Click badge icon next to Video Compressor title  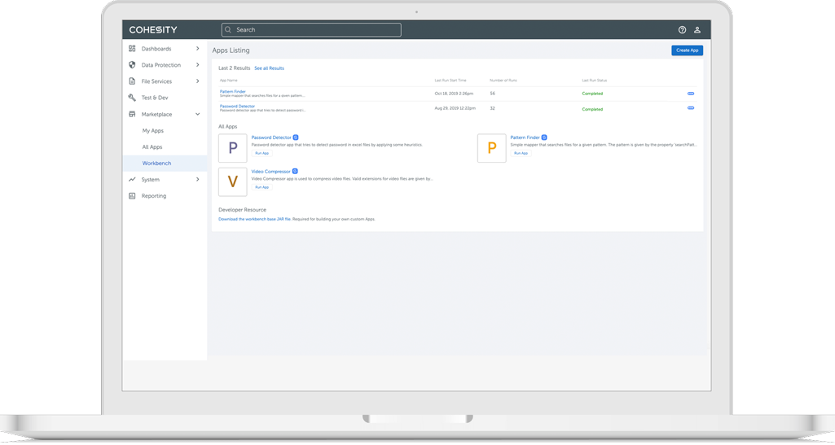click(295, 172)
